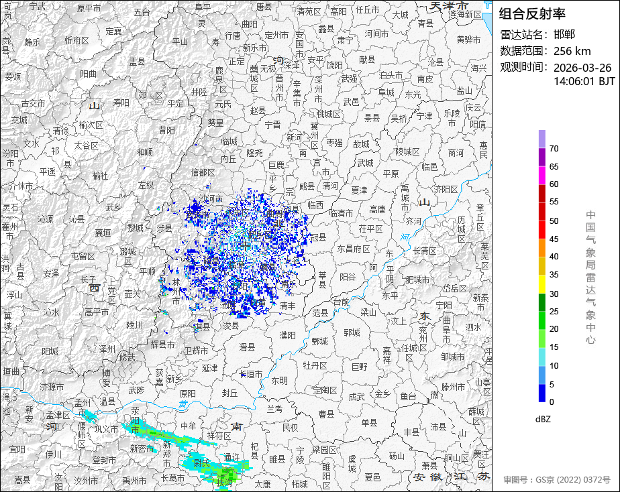The image size is (620, 492).
Task: Click the 兰考 map label
Action: (x=274, y=409)
